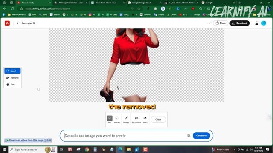Viewport: 273px width, 153px height.
Task: Select the Background option
Action: point(136,119)
